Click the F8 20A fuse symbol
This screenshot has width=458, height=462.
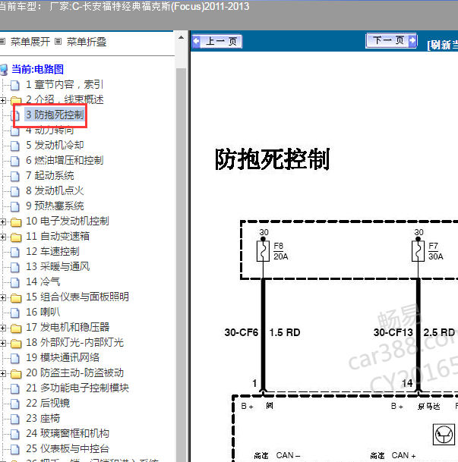[x=263, y=251]
